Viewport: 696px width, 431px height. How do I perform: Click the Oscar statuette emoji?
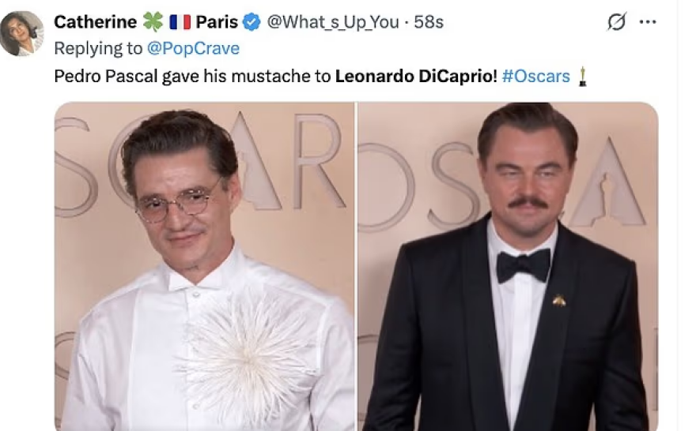582,77
